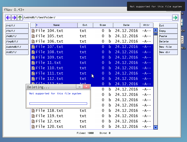
Task: Click the forward navigation arrow
Action: coord(14,18)
